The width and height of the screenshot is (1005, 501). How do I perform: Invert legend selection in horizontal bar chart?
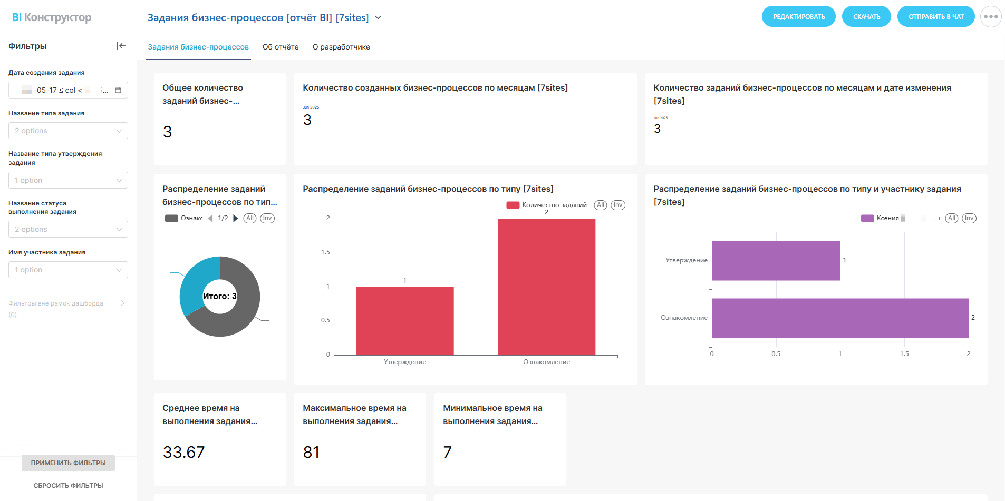click(x=969, y=218)
